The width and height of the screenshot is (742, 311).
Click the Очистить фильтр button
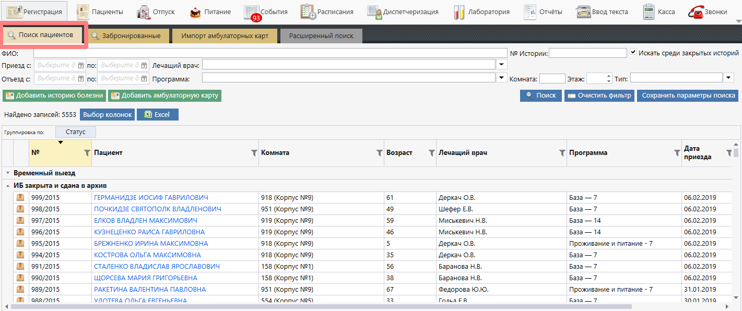pos(599,95)
